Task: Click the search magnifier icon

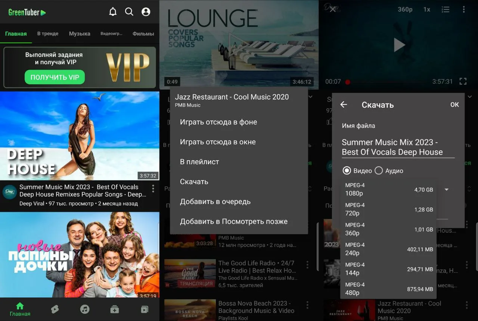Action: tap(129, 12)
